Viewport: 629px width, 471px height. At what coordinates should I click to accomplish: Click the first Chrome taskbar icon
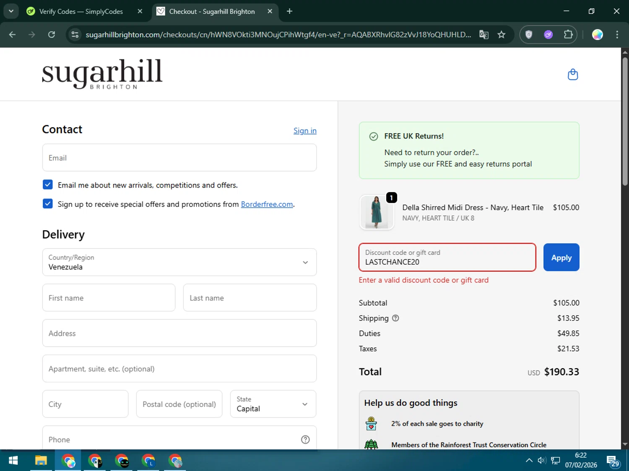(68, 461)
